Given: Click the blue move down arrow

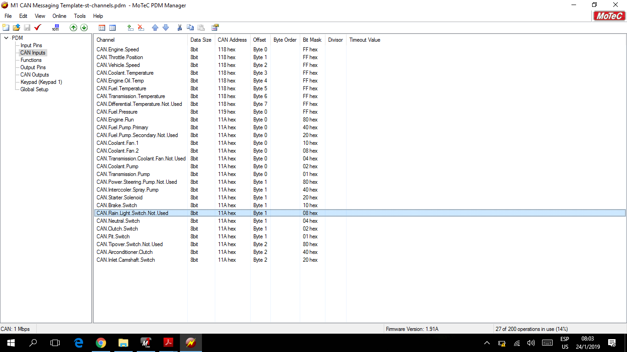Looking at the screenshot, I should click(166, 27).
